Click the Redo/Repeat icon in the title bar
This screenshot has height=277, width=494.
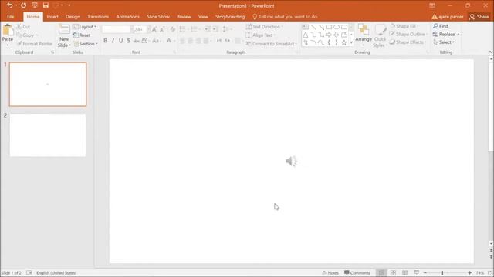coord(24,5)
